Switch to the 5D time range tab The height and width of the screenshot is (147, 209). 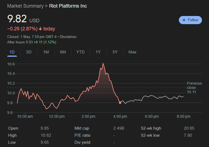coord(29,52)
